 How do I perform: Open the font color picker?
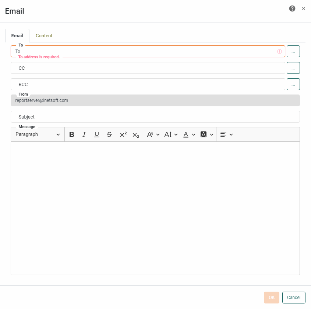coord(188,134)
